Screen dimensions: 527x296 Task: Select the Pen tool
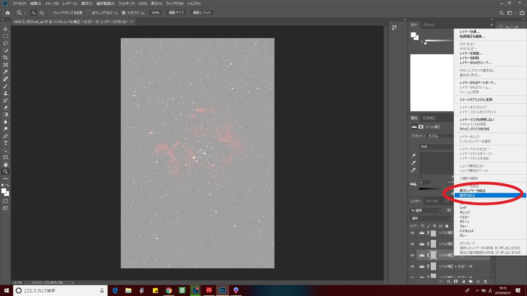(6, 136)
